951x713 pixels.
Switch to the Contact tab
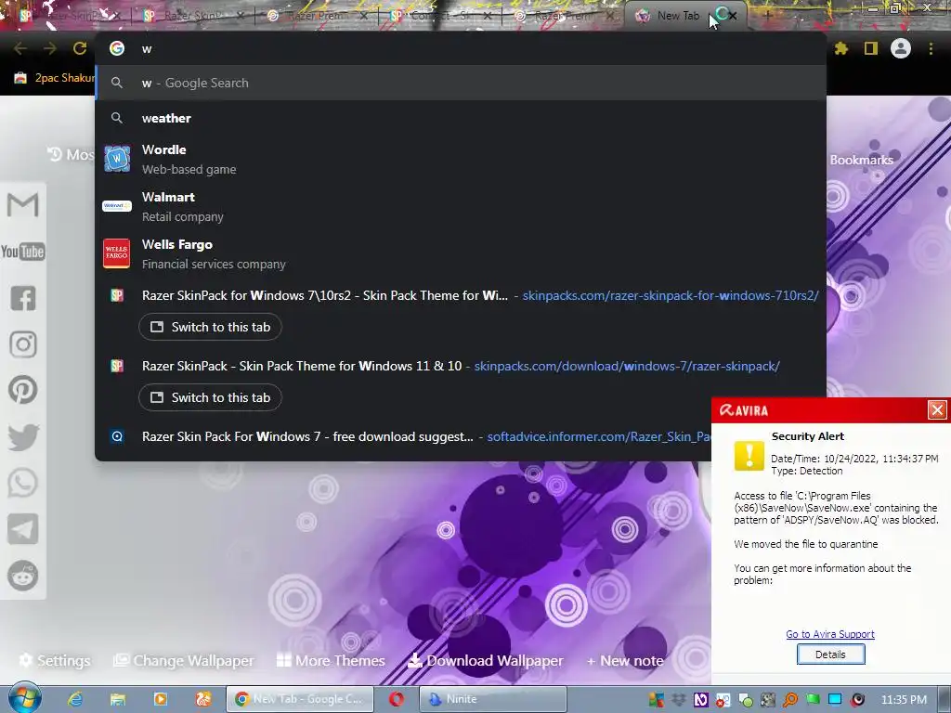[x=441, y=16]
